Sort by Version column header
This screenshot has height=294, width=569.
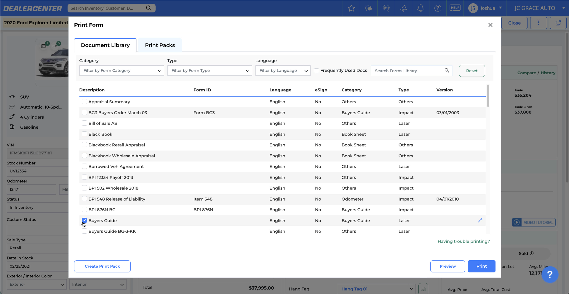(x=445, y=90)
